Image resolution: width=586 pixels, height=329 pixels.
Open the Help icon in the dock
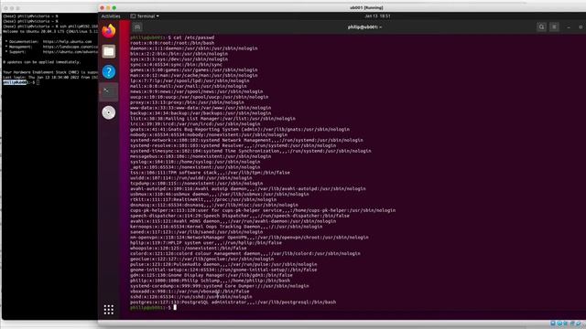point(109,71)
